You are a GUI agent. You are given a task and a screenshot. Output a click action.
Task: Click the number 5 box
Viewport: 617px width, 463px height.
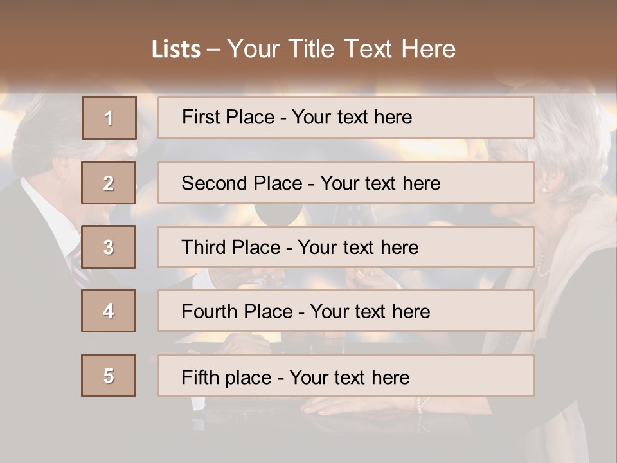click(x=109, y=376)
